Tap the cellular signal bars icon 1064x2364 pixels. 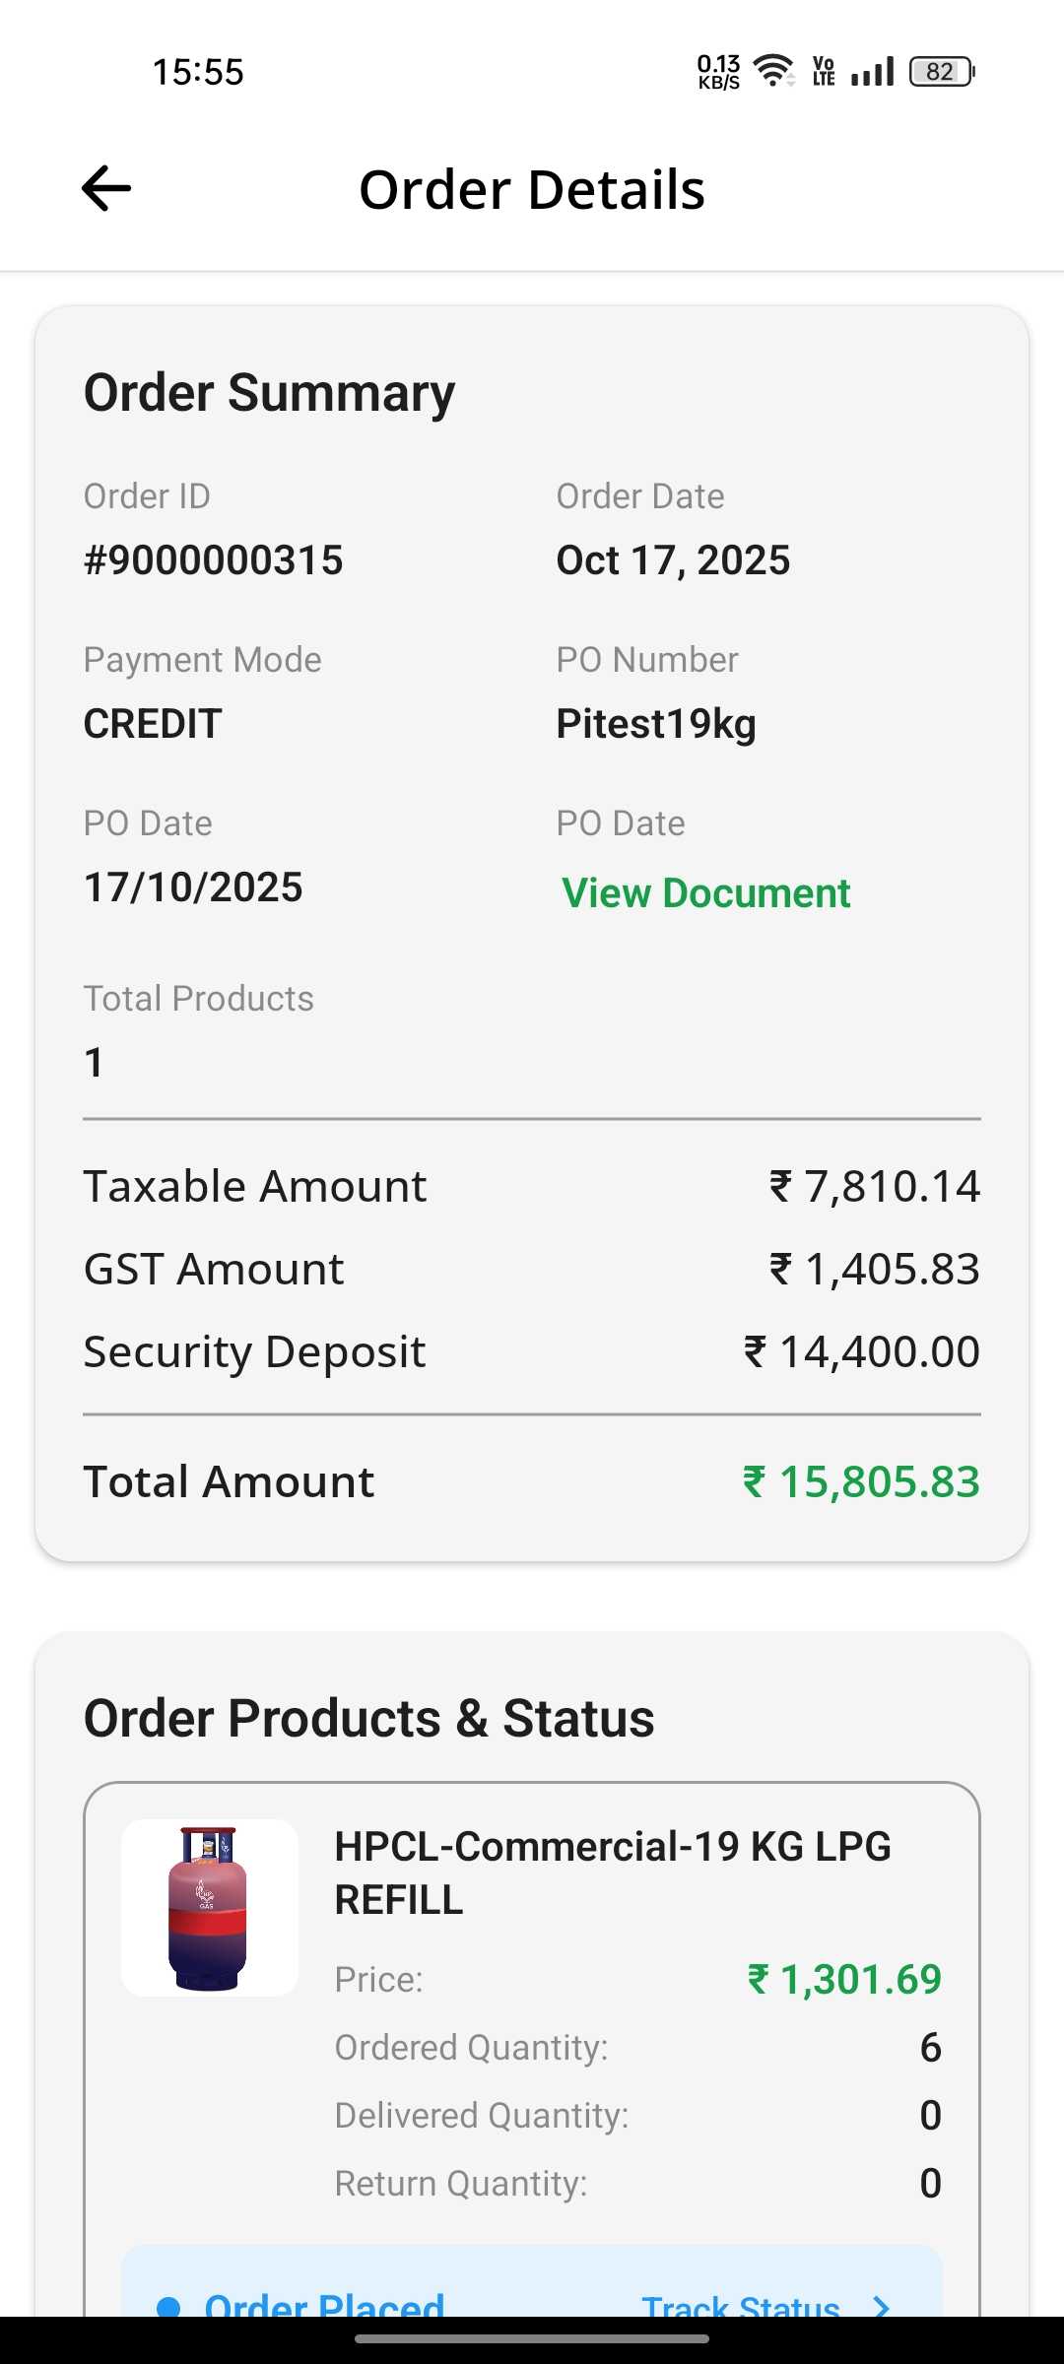[x=872, y=72]
